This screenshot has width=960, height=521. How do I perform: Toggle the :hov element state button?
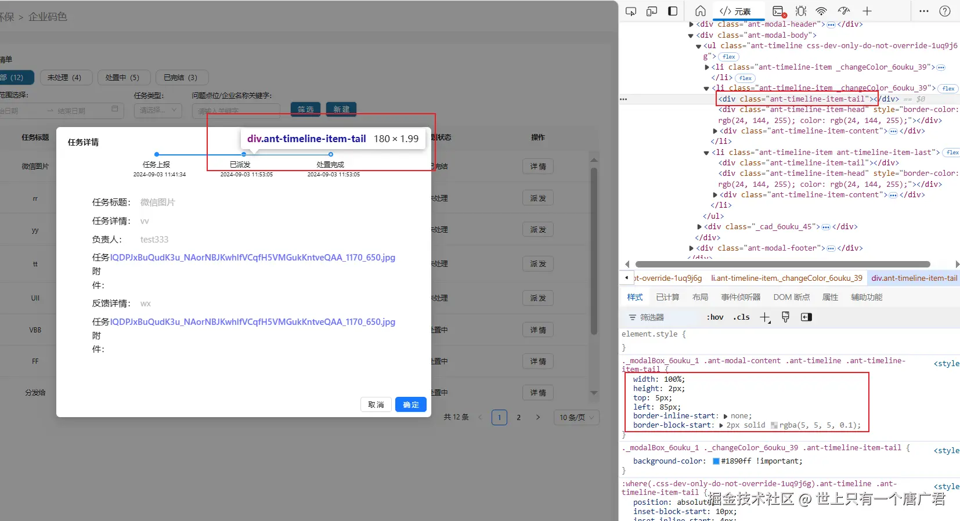(715, 317)
